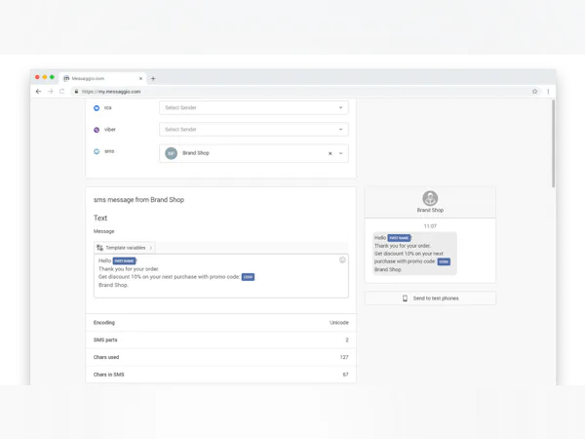Click the macOS green maximize window dot
The width and height of the screenshot is (585, 439).
point(52,77)
